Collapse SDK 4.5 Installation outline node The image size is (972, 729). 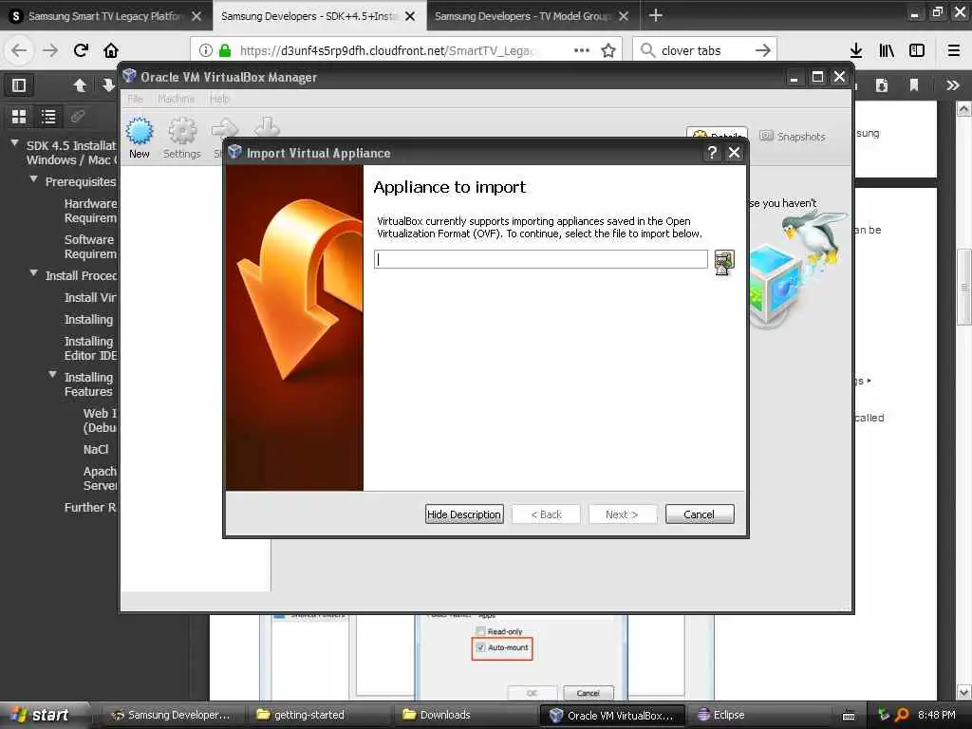click(14, 143)
